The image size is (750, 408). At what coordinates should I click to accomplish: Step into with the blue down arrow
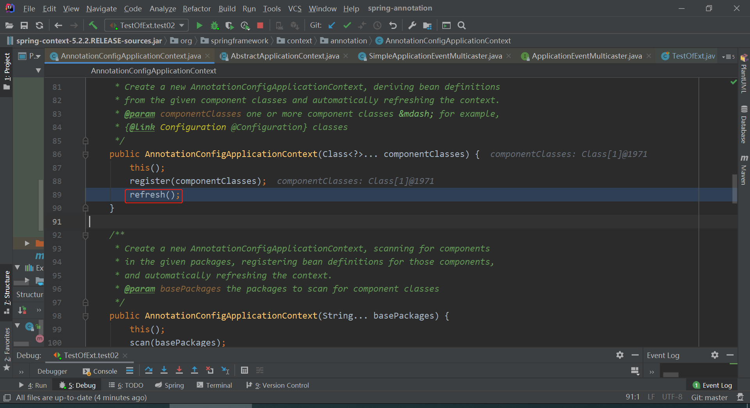click(164, 370)
